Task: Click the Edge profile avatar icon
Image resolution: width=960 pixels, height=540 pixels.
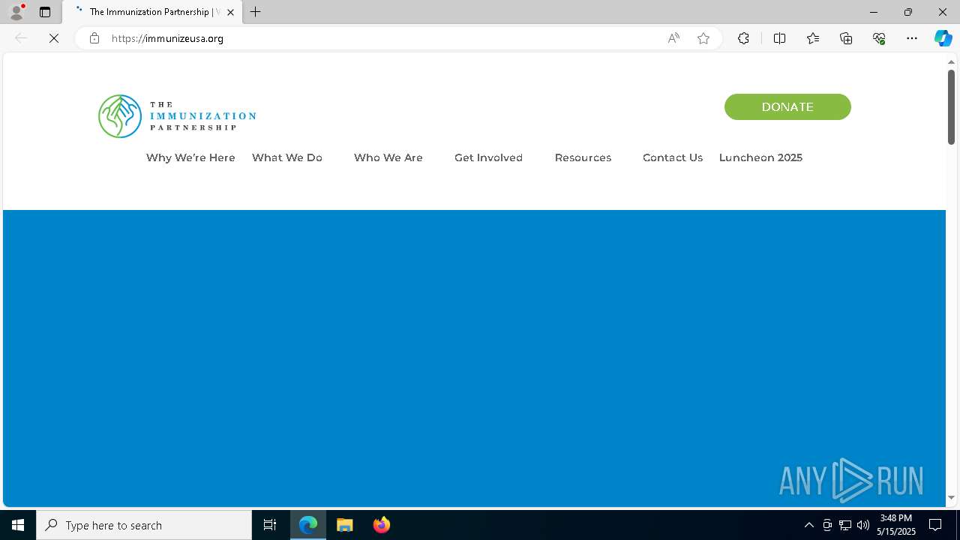Action: [16, 12]
